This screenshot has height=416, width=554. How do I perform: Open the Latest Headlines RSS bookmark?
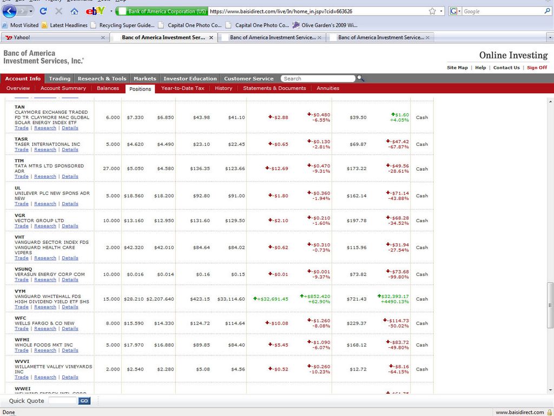tap(64, 25)
